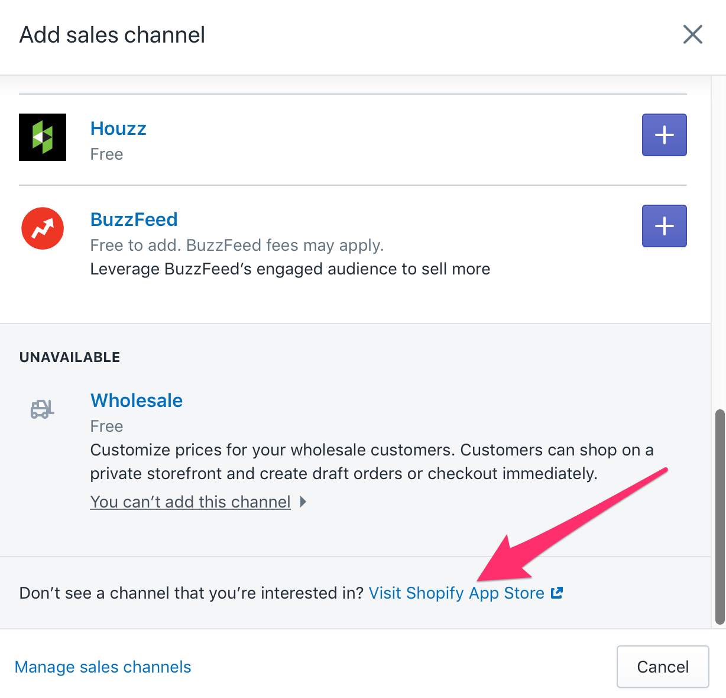The image size is (726, 698).
Task: Open the Wholesale channel details
Action: tap(136, 400)
